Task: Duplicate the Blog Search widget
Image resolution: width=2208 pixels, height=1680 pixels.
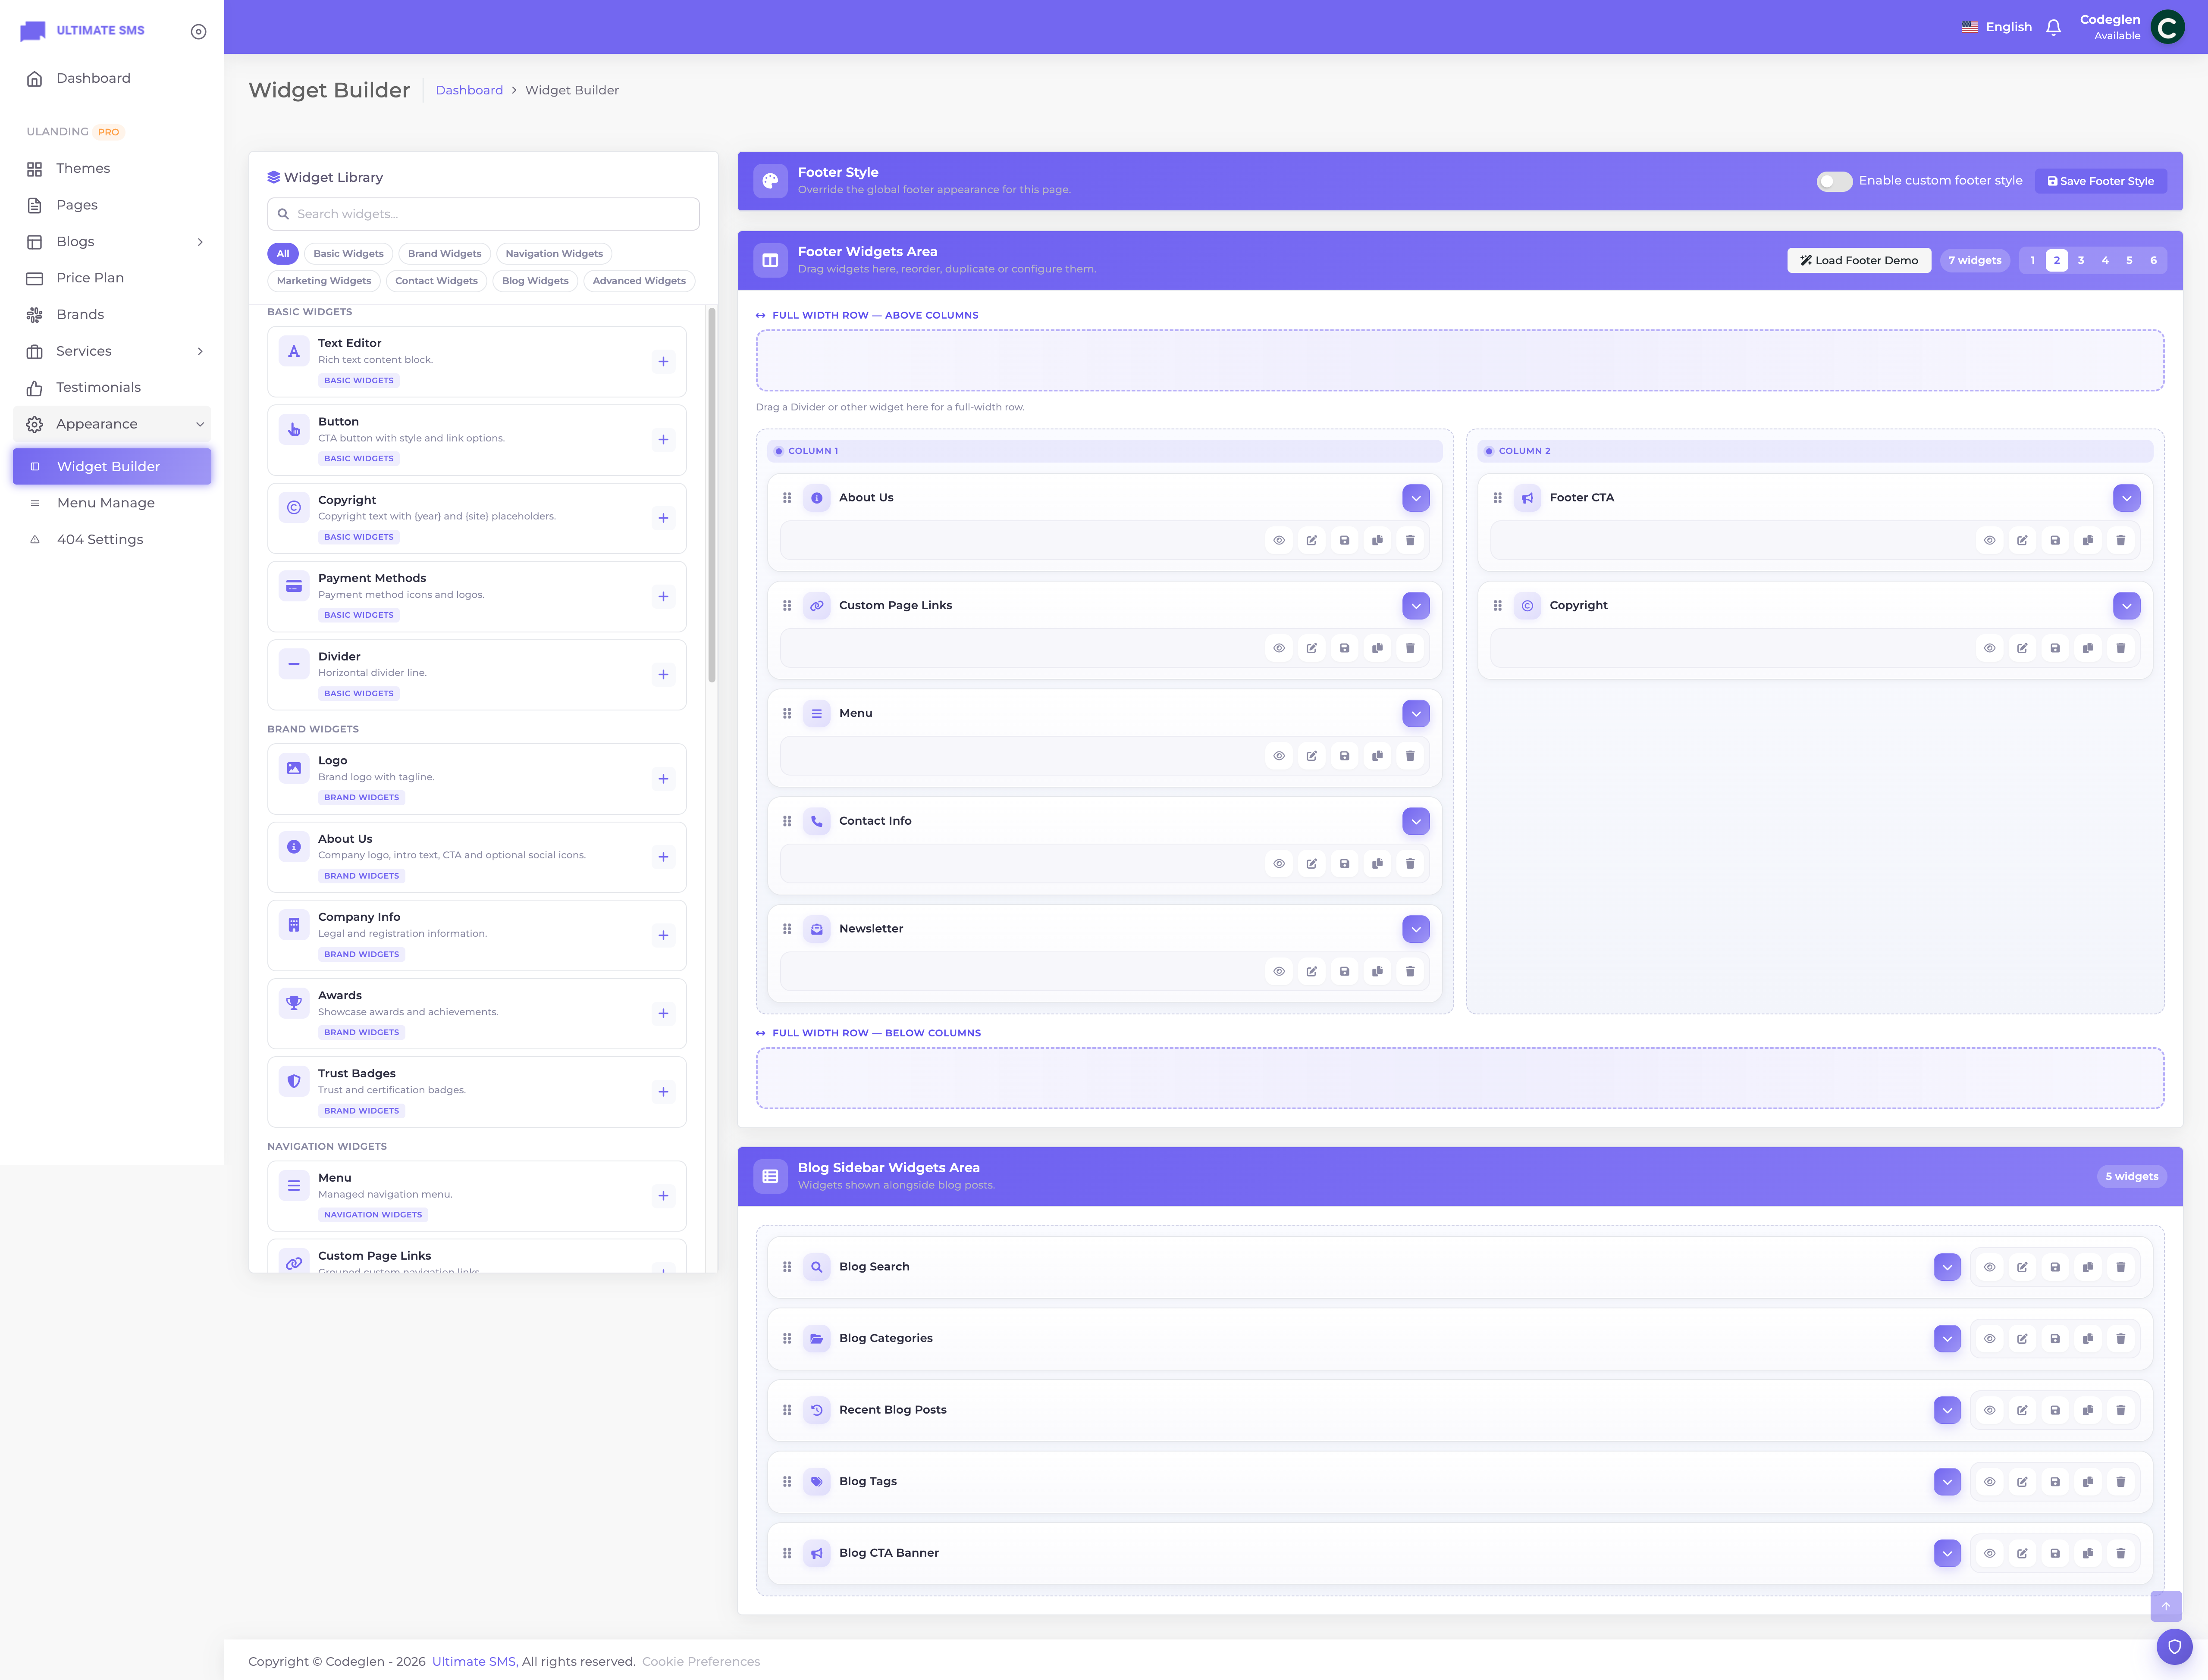Action: click(2088, 1267)
